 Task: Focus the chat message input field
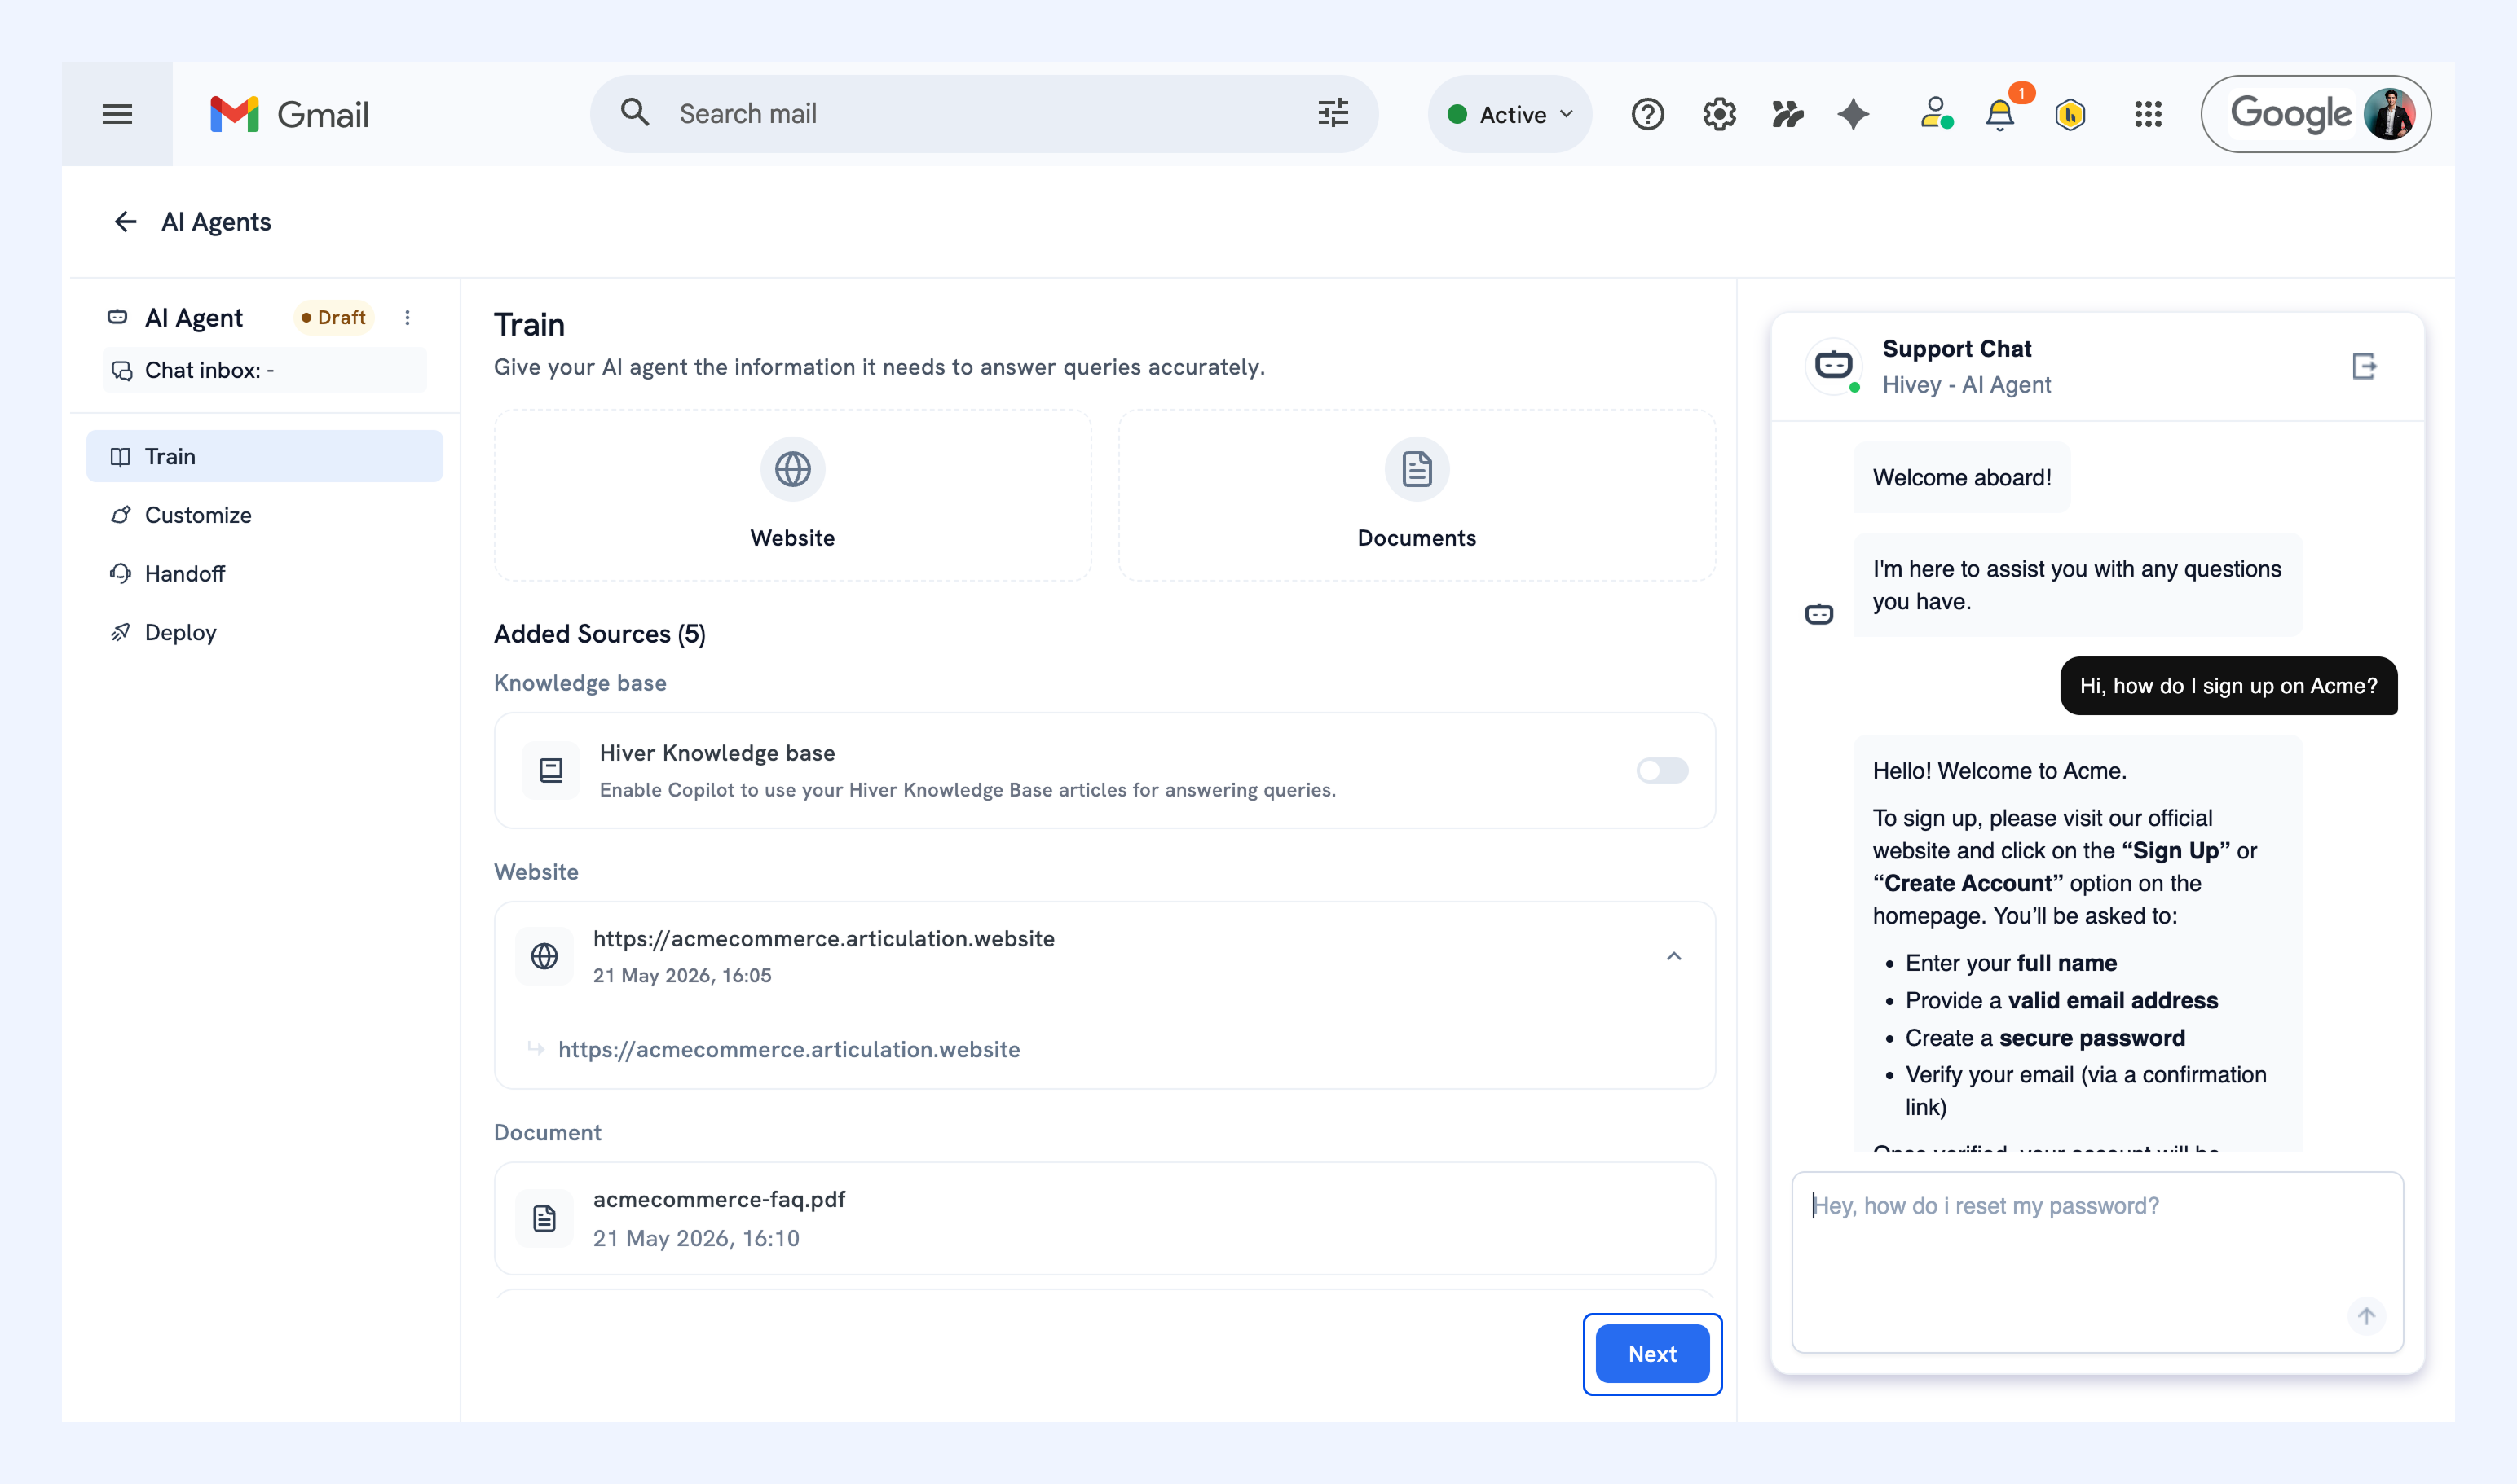pyautogui.click(x=2098, y=1262)
